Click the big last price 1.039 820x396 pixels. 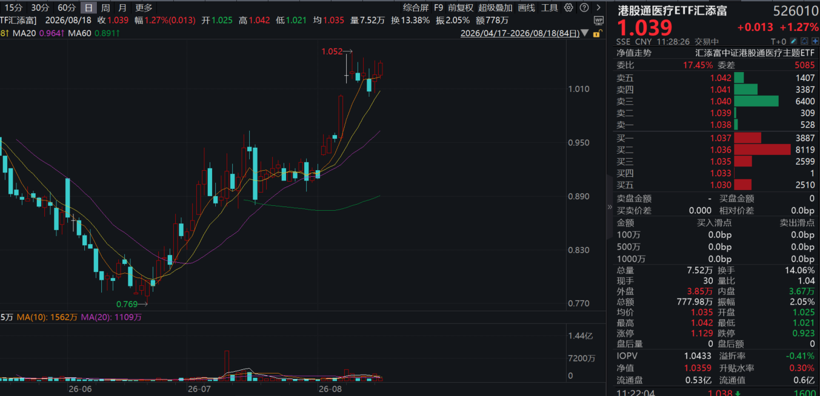(645, 28)
